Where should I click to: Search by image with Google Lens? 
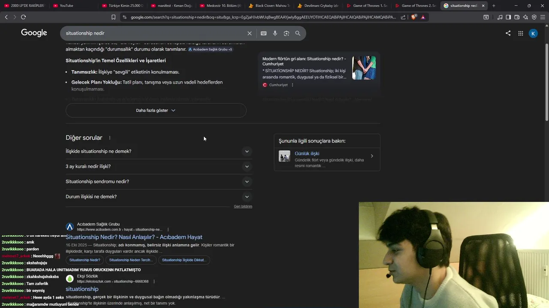287,33
